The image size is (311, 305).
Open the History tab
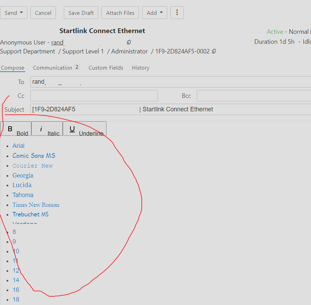140,68
